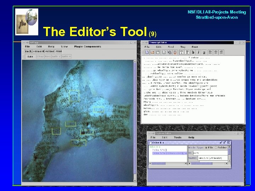The image size is (255, 191).
Task: Select Folio 57v (Ultraviolet) tree node
Action: [169, 153]
